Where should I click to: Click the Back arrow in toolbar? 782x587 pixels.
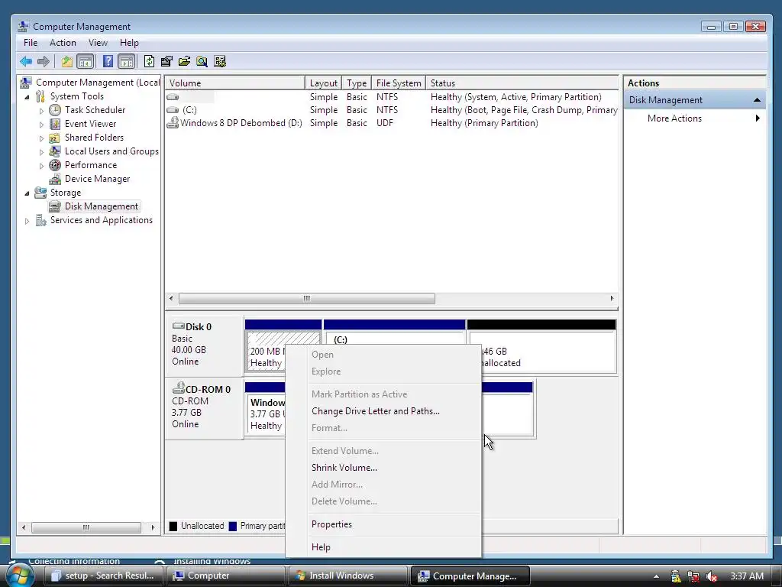pos(26,61)
